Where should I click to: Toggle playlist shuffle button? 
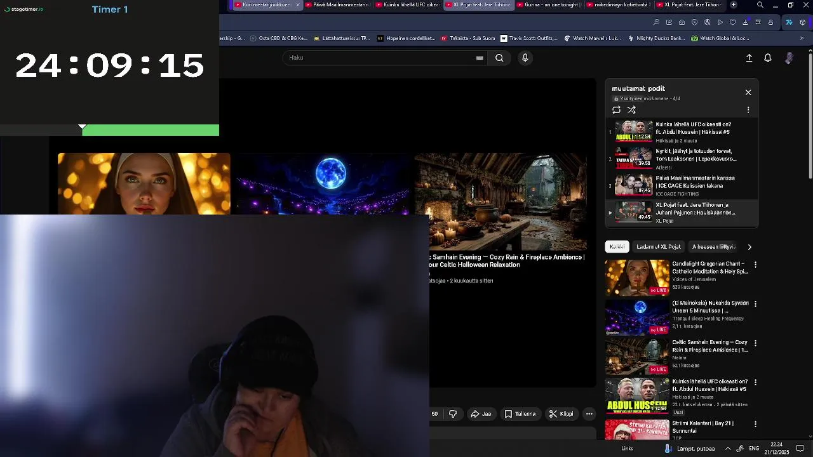(x=631, y=110)
